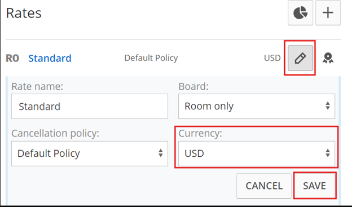The width and height of the screenshot is (352, 207).
Task: Click the Currency field label
Action: coord(200,133)
